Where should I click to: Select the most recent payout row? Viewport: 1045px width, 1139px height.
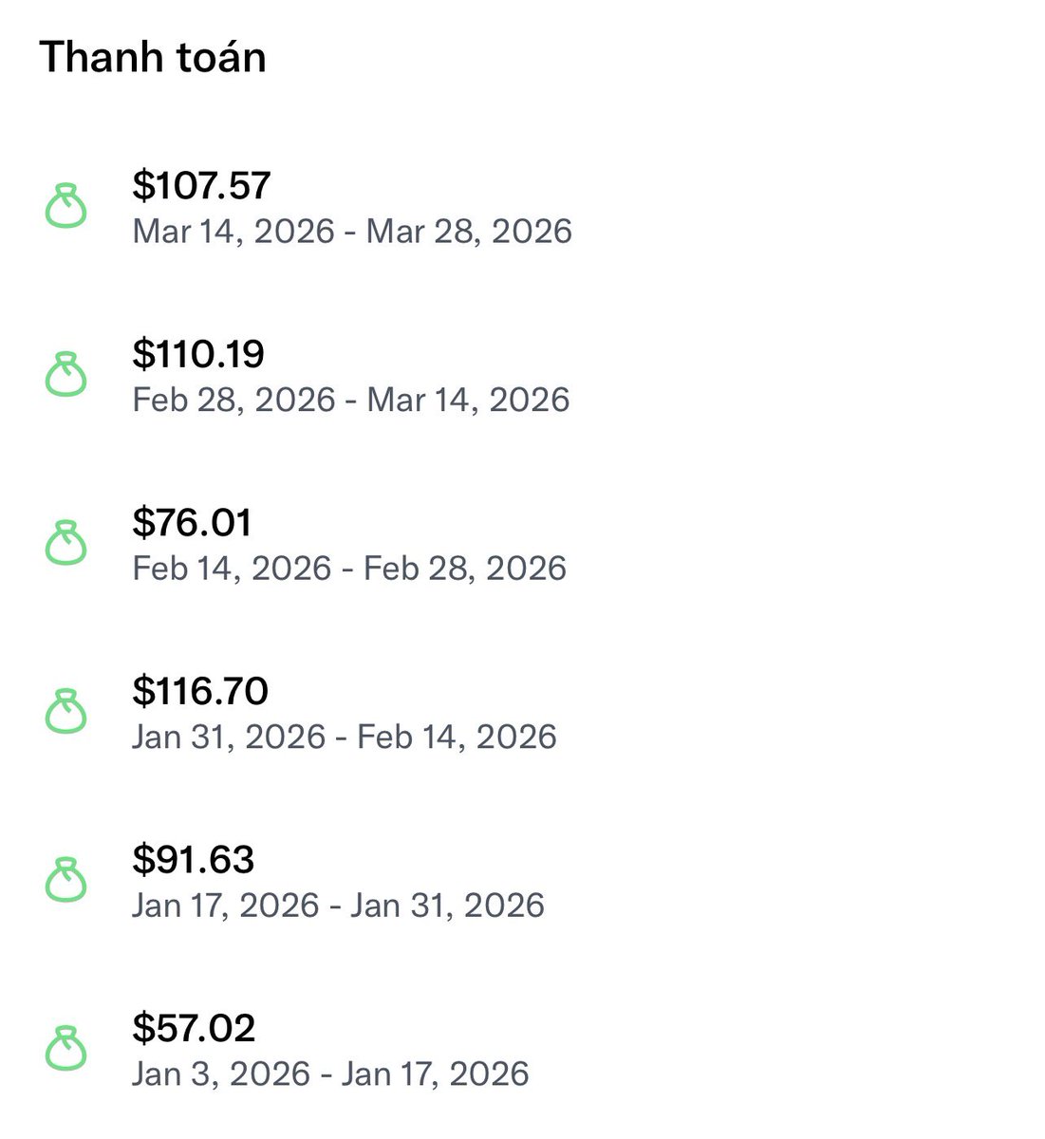(x=522, y=207)
